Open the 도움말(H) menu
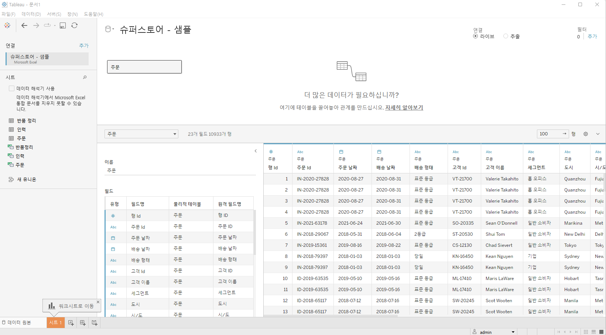Viewport: 606px width, 335px height. [x=94, y=14]
